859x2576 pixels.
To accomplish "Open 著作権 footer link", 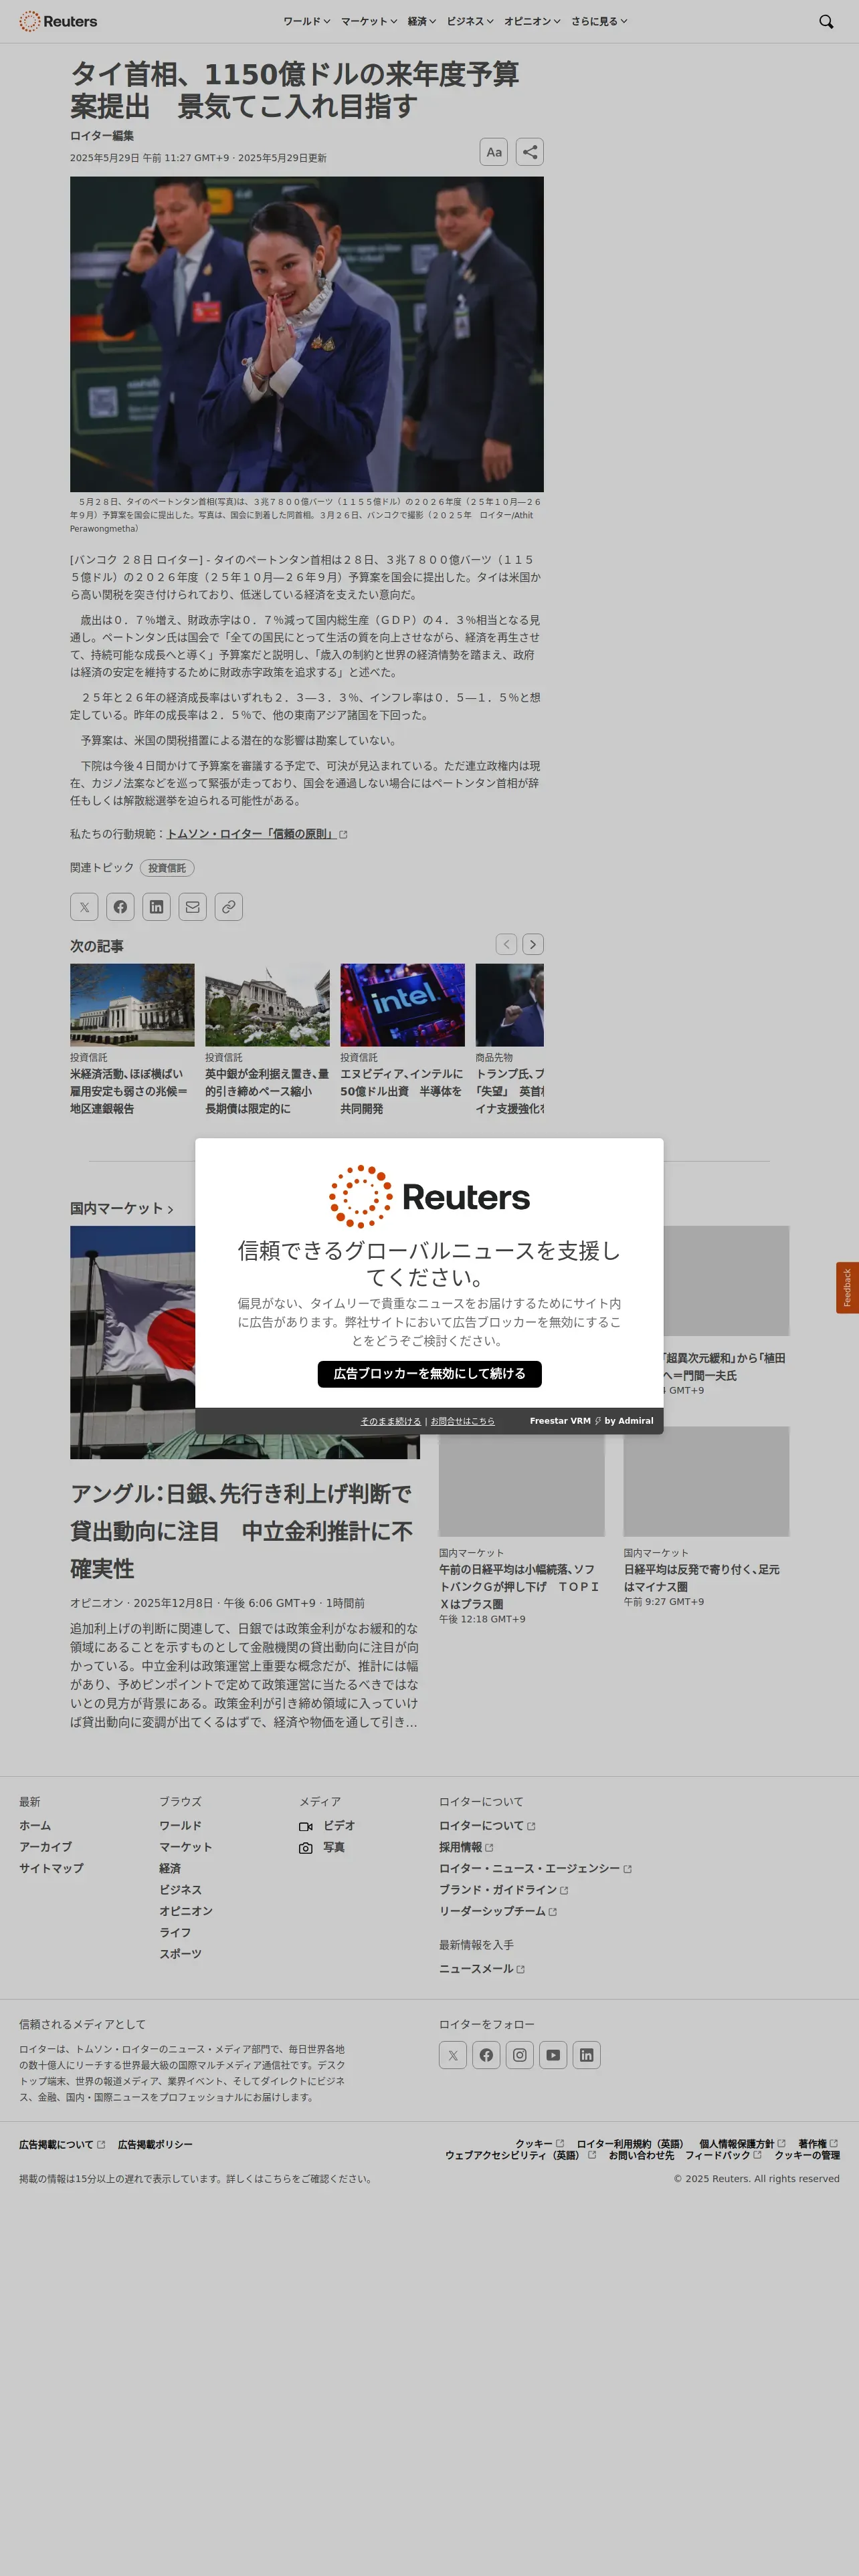I will point(818,2143).
